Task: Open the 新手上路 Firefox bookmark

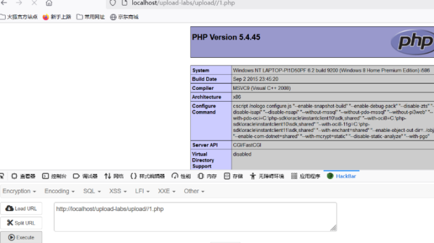Action: (x=56, y=17)
